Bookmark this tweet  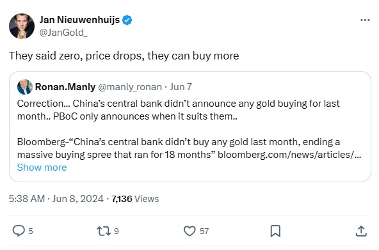coord(275,231)
